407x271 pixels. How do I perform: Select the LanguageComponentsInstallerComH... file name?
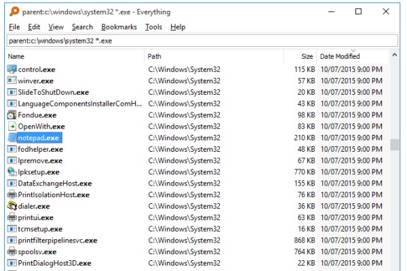[x=80, y=104]
